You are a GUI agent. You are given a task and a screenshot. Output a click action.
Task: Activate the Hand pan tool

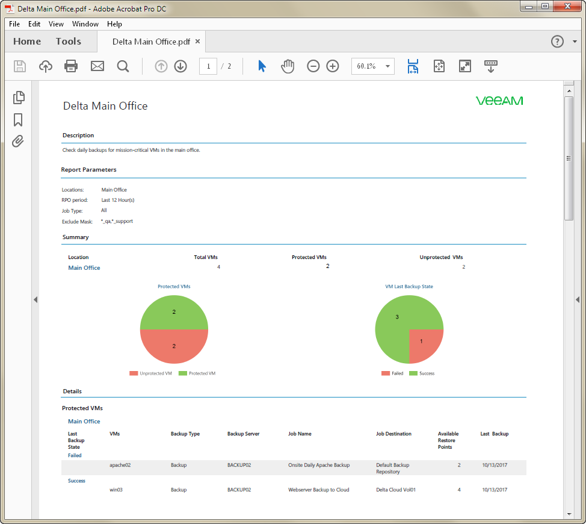288,66
